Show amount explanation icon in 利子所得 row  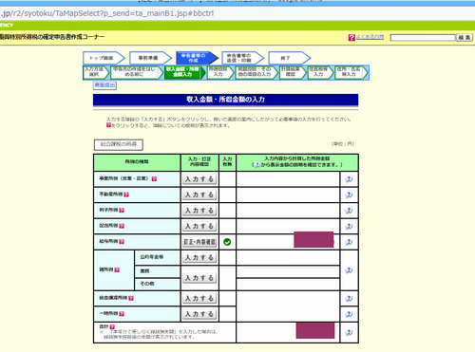pyautogui.click(x=349, y=211)
